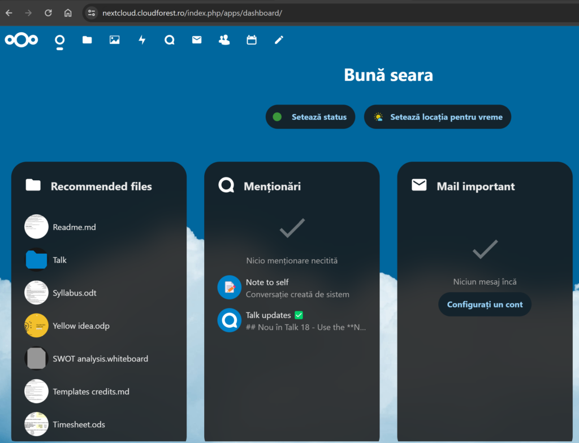Click Configurați un cont button
The height and width of the screenshot is (443, 579).
click(485, 305)
